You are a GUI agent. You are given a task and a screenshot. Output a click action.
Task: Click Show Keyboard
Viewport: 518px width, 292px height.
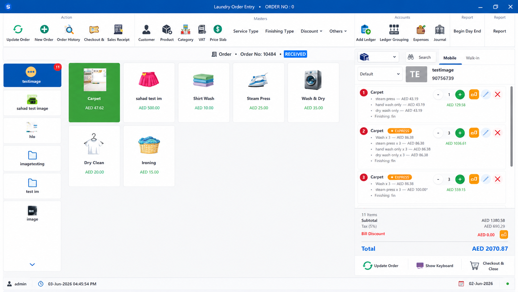435,266
